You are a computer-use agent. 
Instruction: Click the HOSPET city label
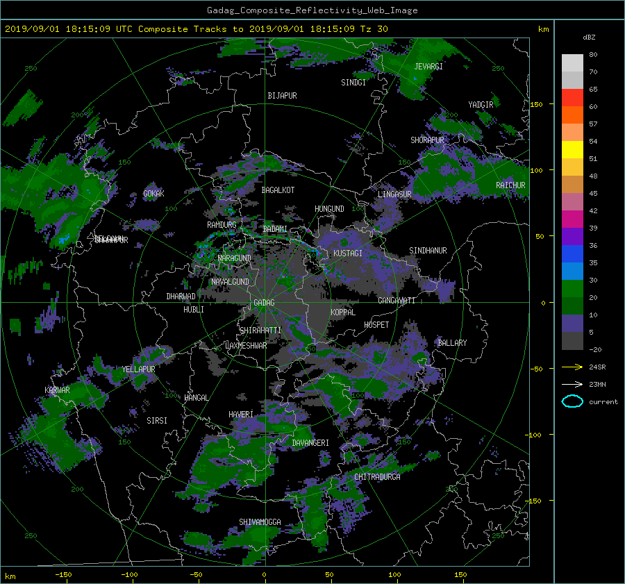coord(376,325)
